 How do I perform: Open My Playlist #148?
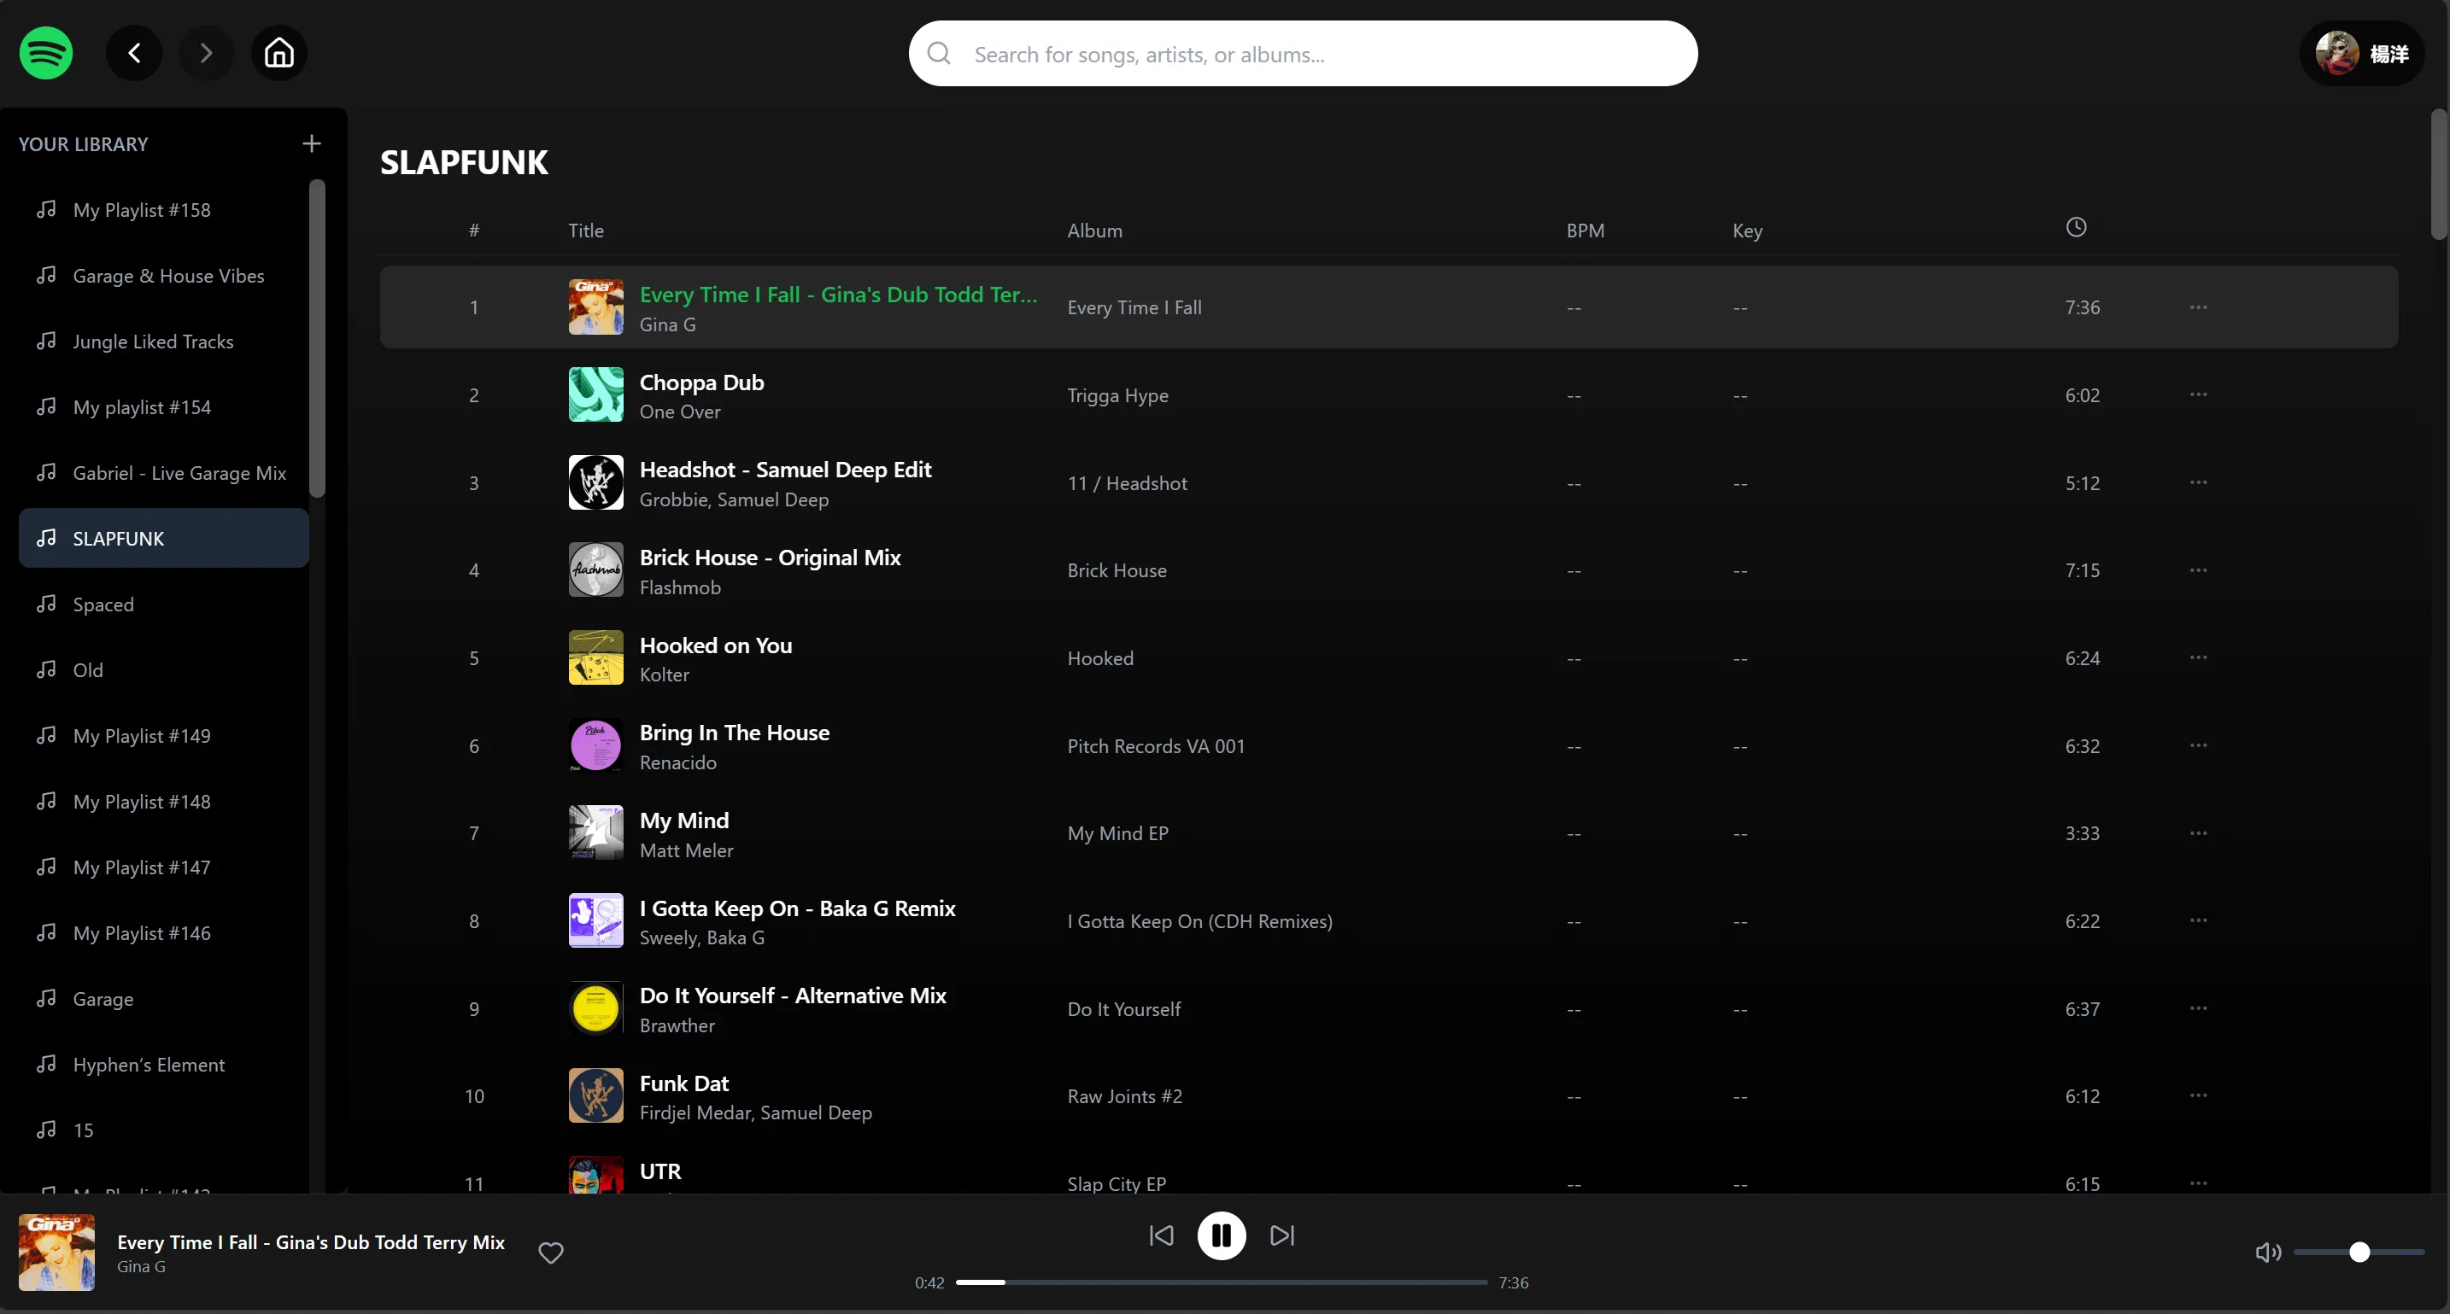tap(163, 801)
